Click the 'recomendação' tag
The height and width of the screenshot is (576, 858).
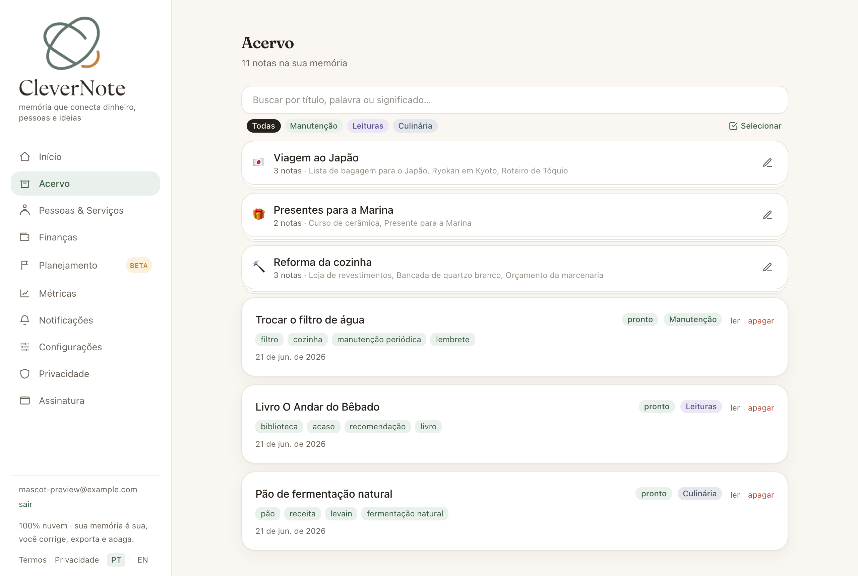pos(377,427)
